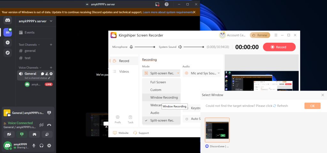The image size is (327, 153).
Task: Choose Window Recording from mode list
Action: tap(164, 98)
